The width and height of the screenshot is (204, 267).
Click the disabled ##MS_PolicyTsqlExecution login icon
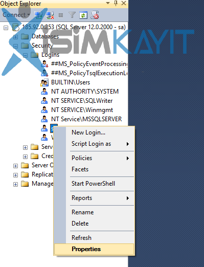pos(44,73)
